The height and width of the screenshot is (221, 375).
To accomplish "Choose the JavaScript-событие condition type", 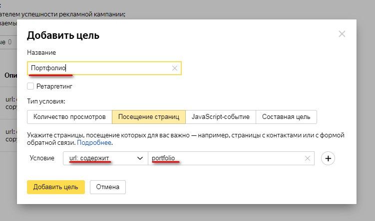I will pyautogui.click(x=221, y=117).
